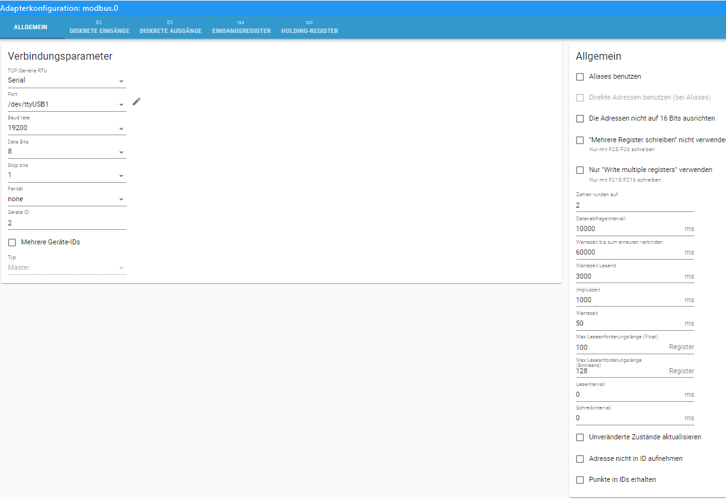Enable the Aliases benutzen checkbox
Image resolution: width=726 pixels, height=499 pixels.
(580, 77)
